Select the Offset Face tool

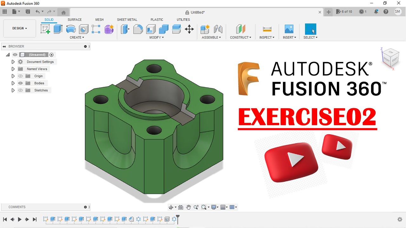176,29
